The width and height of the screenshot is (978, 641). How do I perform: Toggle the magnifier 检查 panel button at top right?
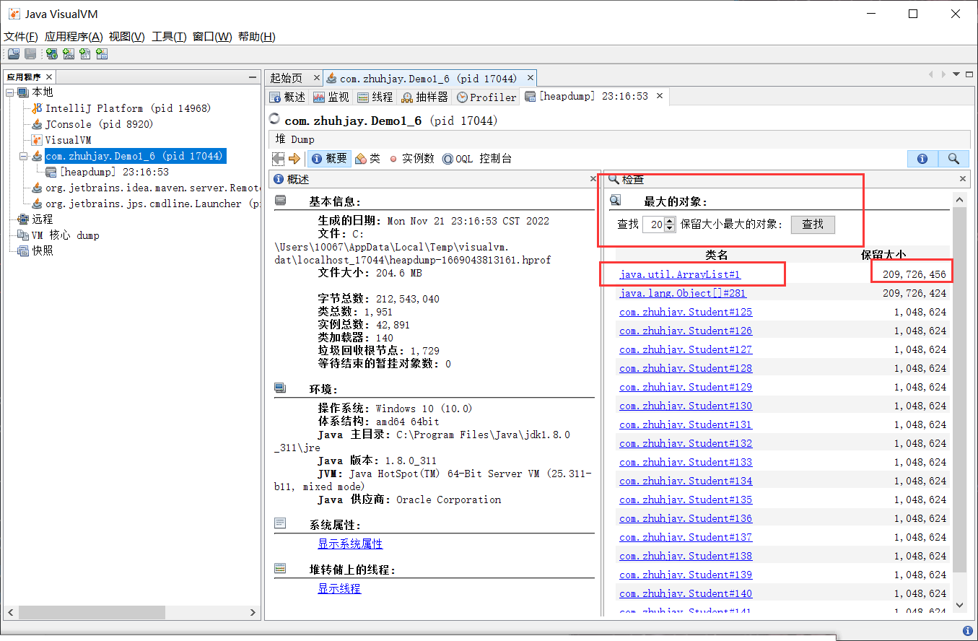953,159
